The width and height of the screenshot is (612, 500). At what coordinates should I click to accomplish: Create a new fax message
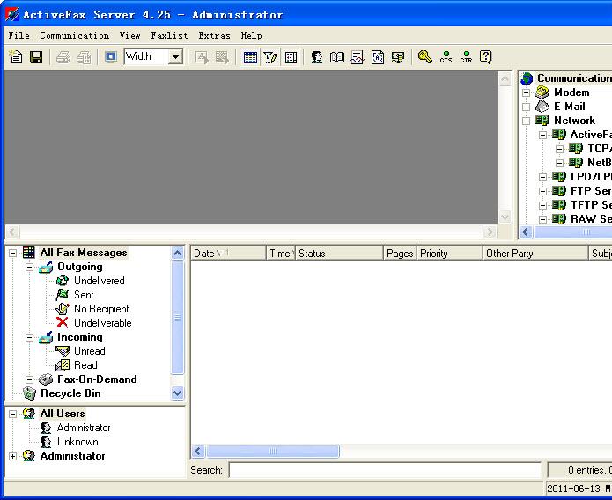click(x=16, y=57)
